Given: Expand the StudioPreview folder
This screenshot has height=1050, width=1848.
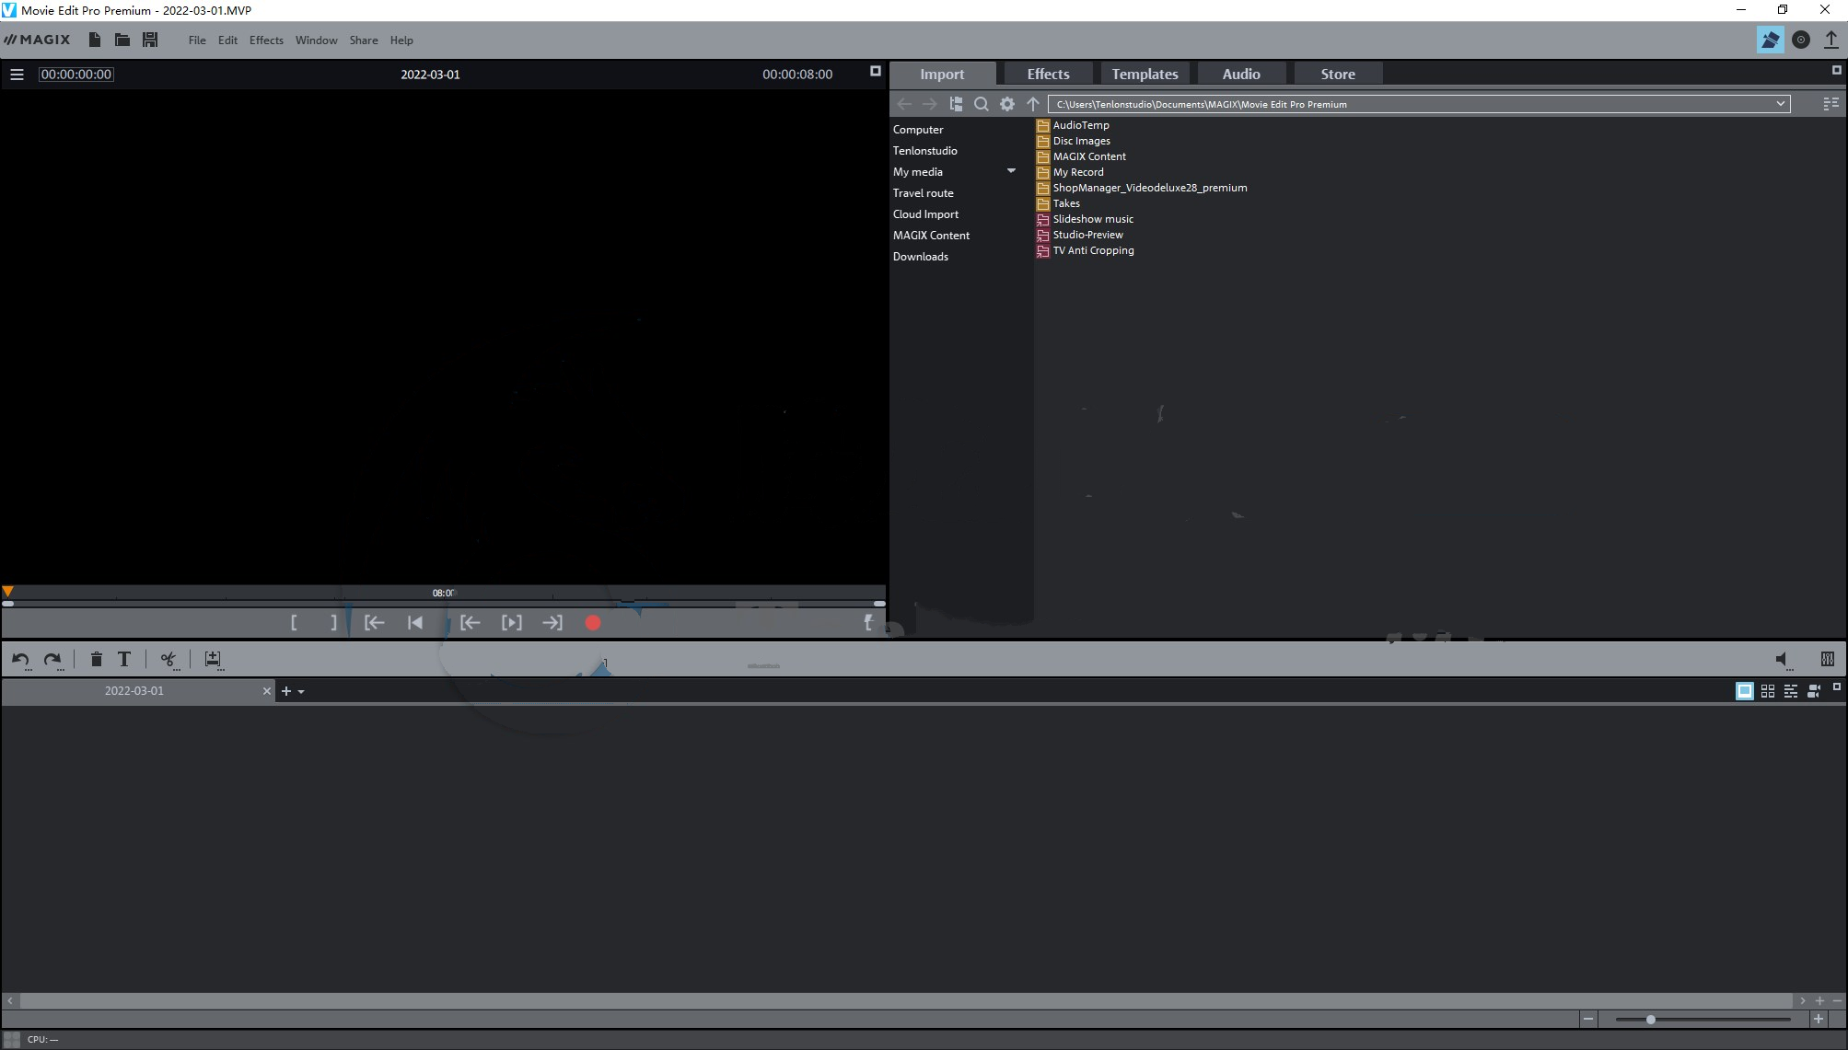Looking at the screenshot, I should click(x=1087, y=234).
